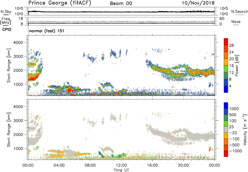Click the 'Beam 00' label
The height and width of the screenshot is (172, 248).
(x=121, y=3)
